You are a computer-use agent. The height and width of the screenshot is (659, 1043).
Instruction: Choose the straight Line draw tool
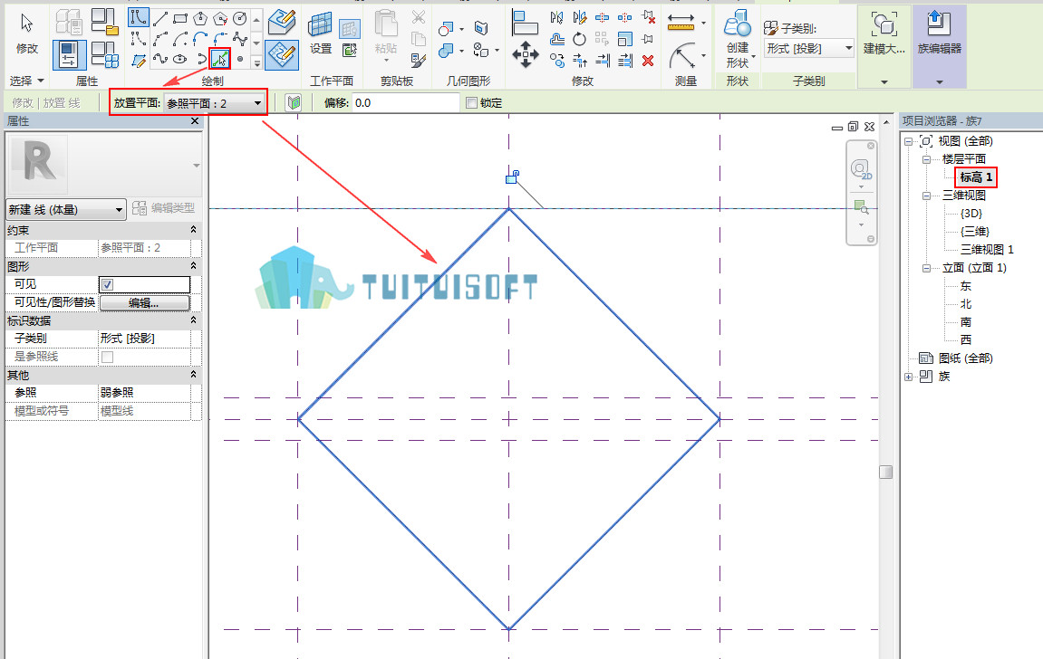(x=159, y=19)
